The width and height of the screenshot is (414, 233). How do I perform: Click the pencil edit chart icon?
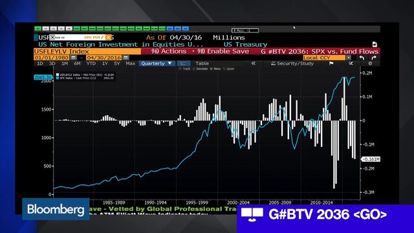point(351,63)
